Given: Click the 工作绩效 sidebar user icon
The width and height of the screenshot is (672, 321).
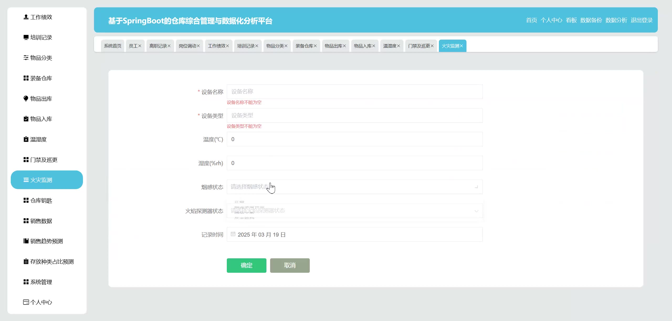Looking at the screenshot, I should [26, 17].
